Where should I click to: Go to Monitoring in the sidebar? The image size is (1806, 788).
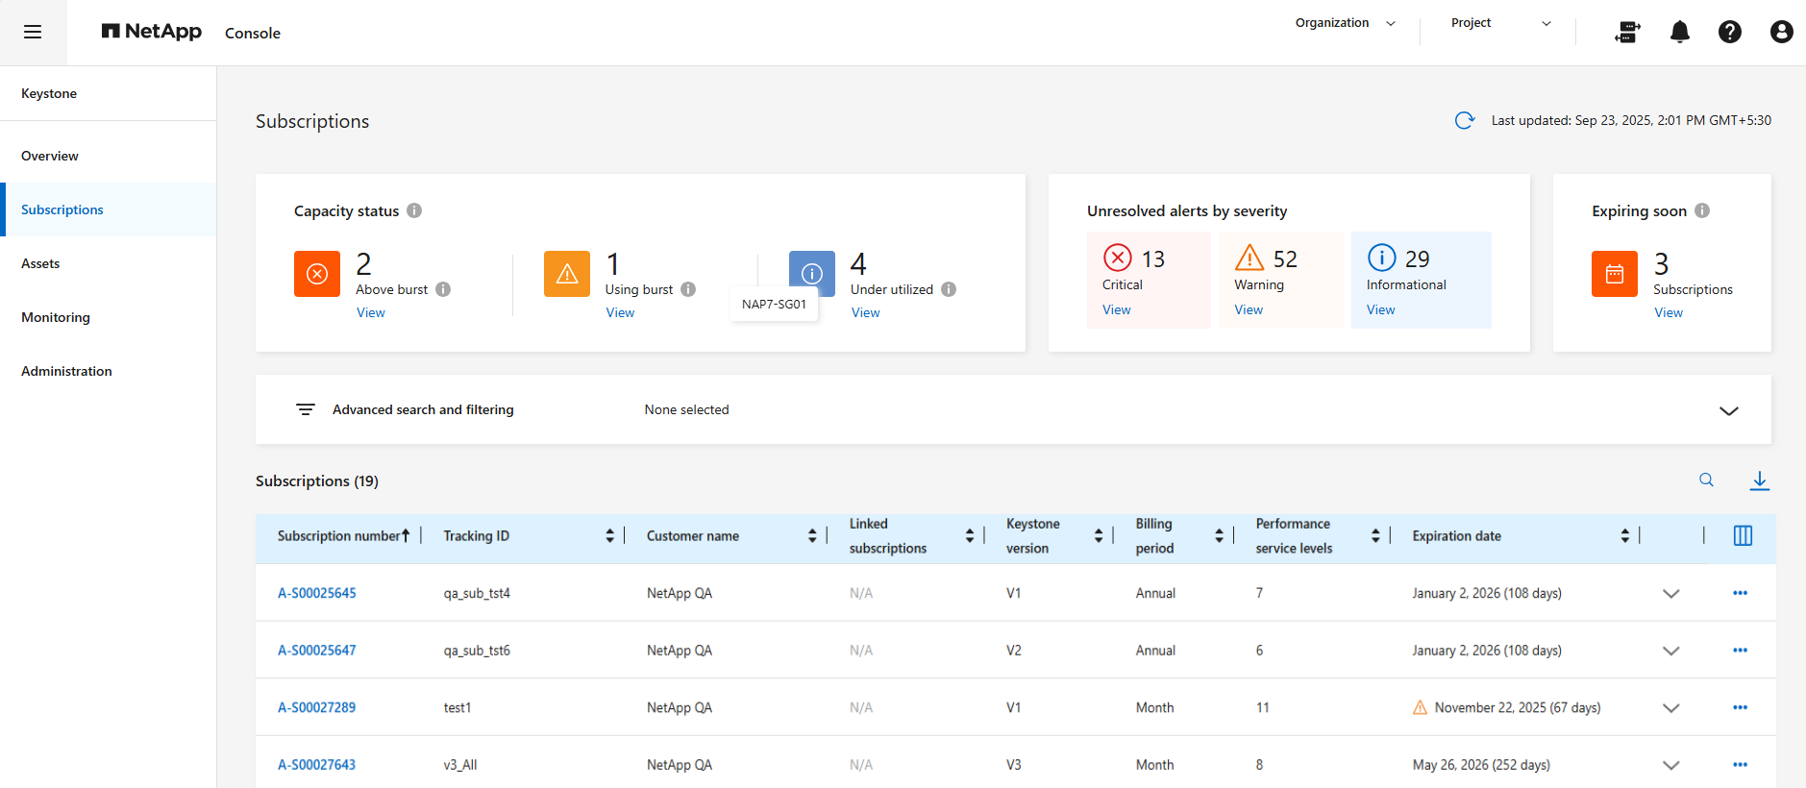click(x=56, y=317)
